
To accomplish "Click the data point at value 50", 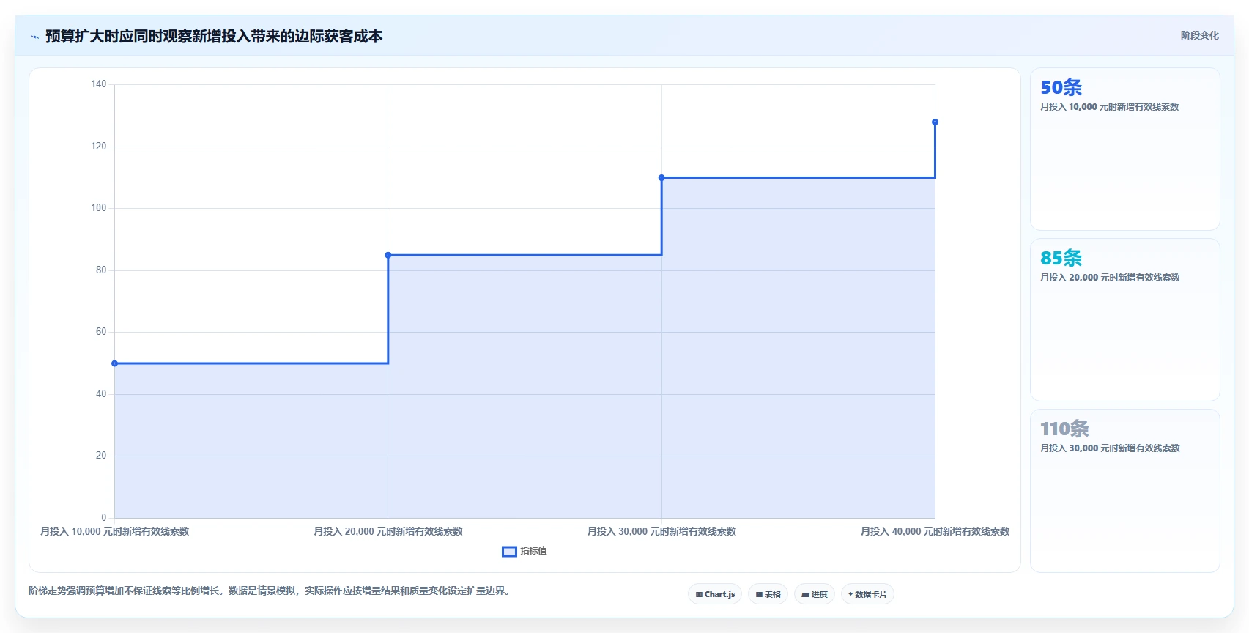I will pyautogui.click(x=114, y=363).
